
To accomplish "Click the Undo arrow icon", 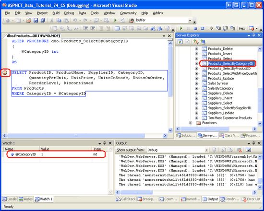I will (75, 21).
